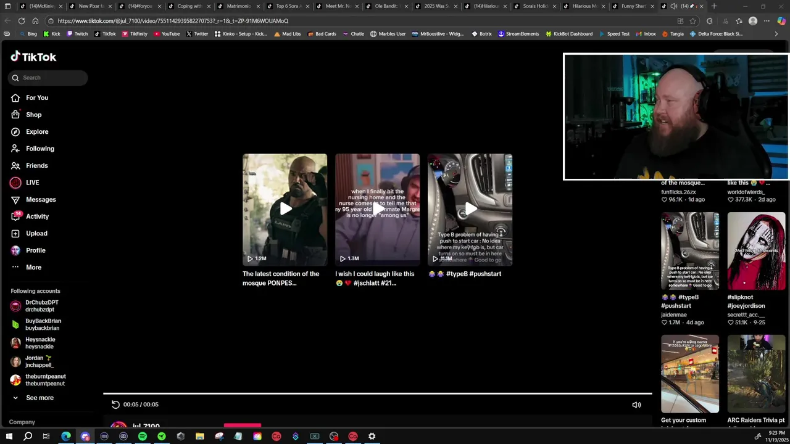This screenshot has height=444, width=790.
Task: Click the funflicks.26zx author name
Action: tap(678, 192)
